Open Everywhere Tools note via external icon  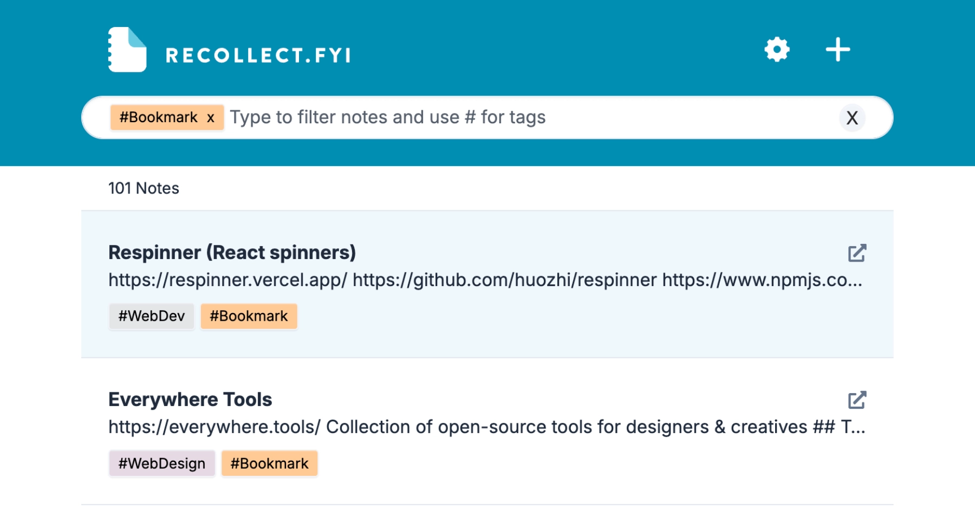(x=857, y=400)
